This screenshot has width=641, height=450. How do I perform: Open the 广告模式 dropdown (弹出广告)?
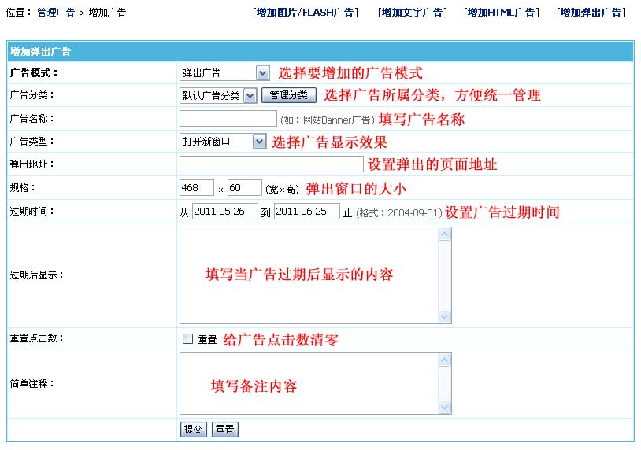[224, 73]
